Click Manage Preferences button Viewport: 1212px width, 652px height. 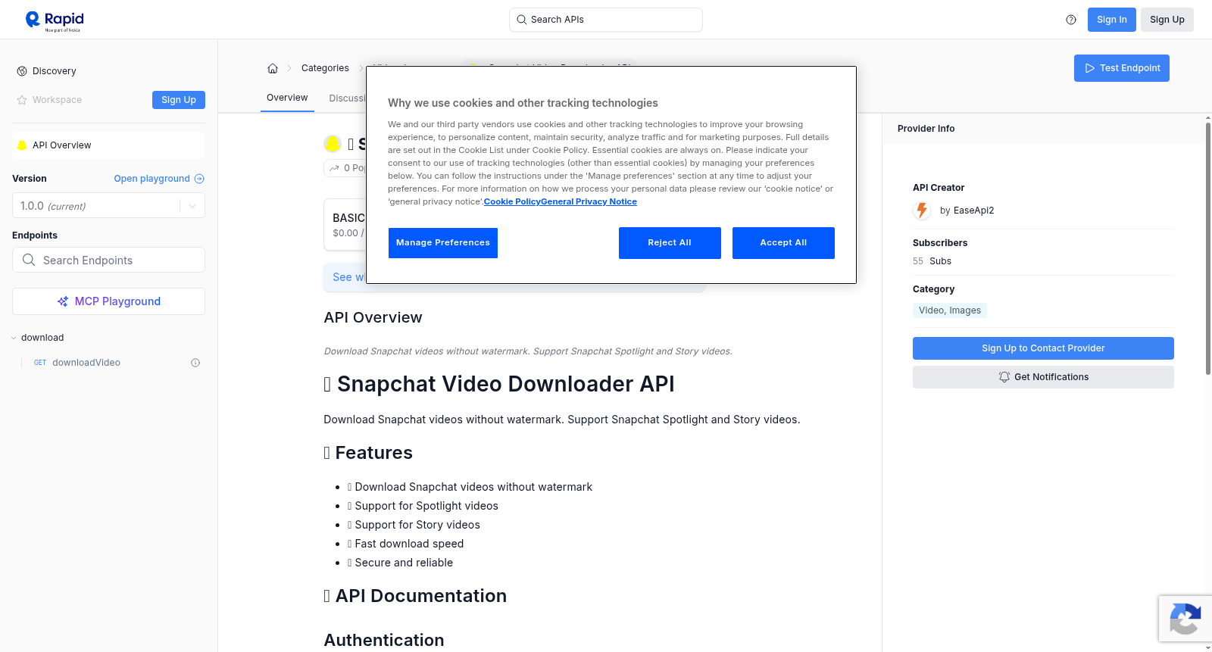click(x=443, y=243)
